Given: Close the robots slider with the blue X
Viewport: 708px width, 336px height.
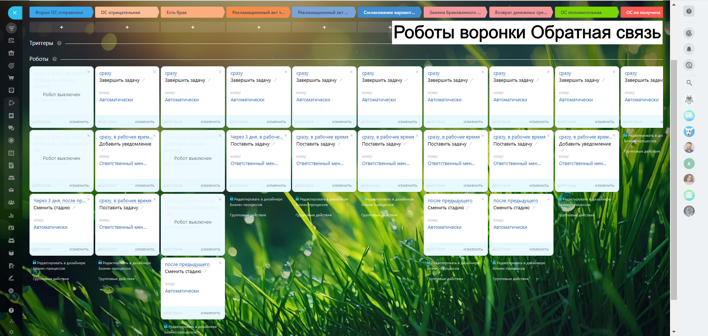Looking at the screenshot, I should (x=15, y=13).
